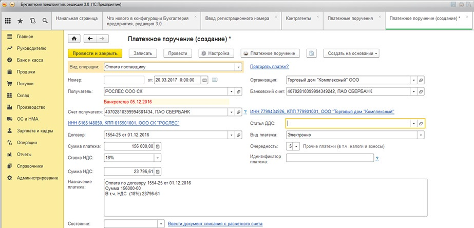
Task: Open the calendar picker next to date
Action: [205, 80]
